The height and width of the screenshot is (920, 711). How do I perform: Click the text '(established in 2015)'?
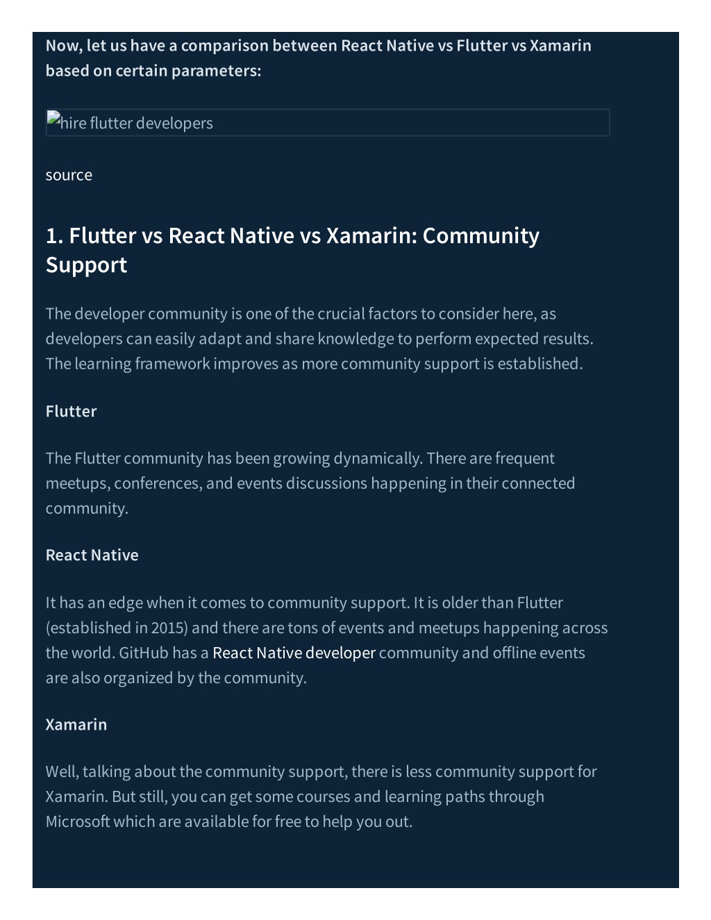tap(117, 628)
